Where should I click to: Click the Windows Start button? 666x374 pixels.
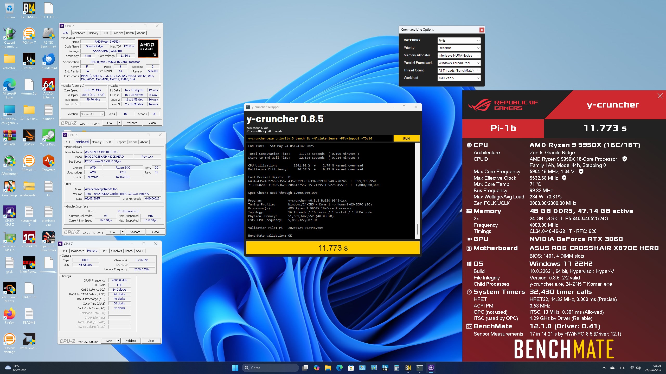click(x=235, y=368)
